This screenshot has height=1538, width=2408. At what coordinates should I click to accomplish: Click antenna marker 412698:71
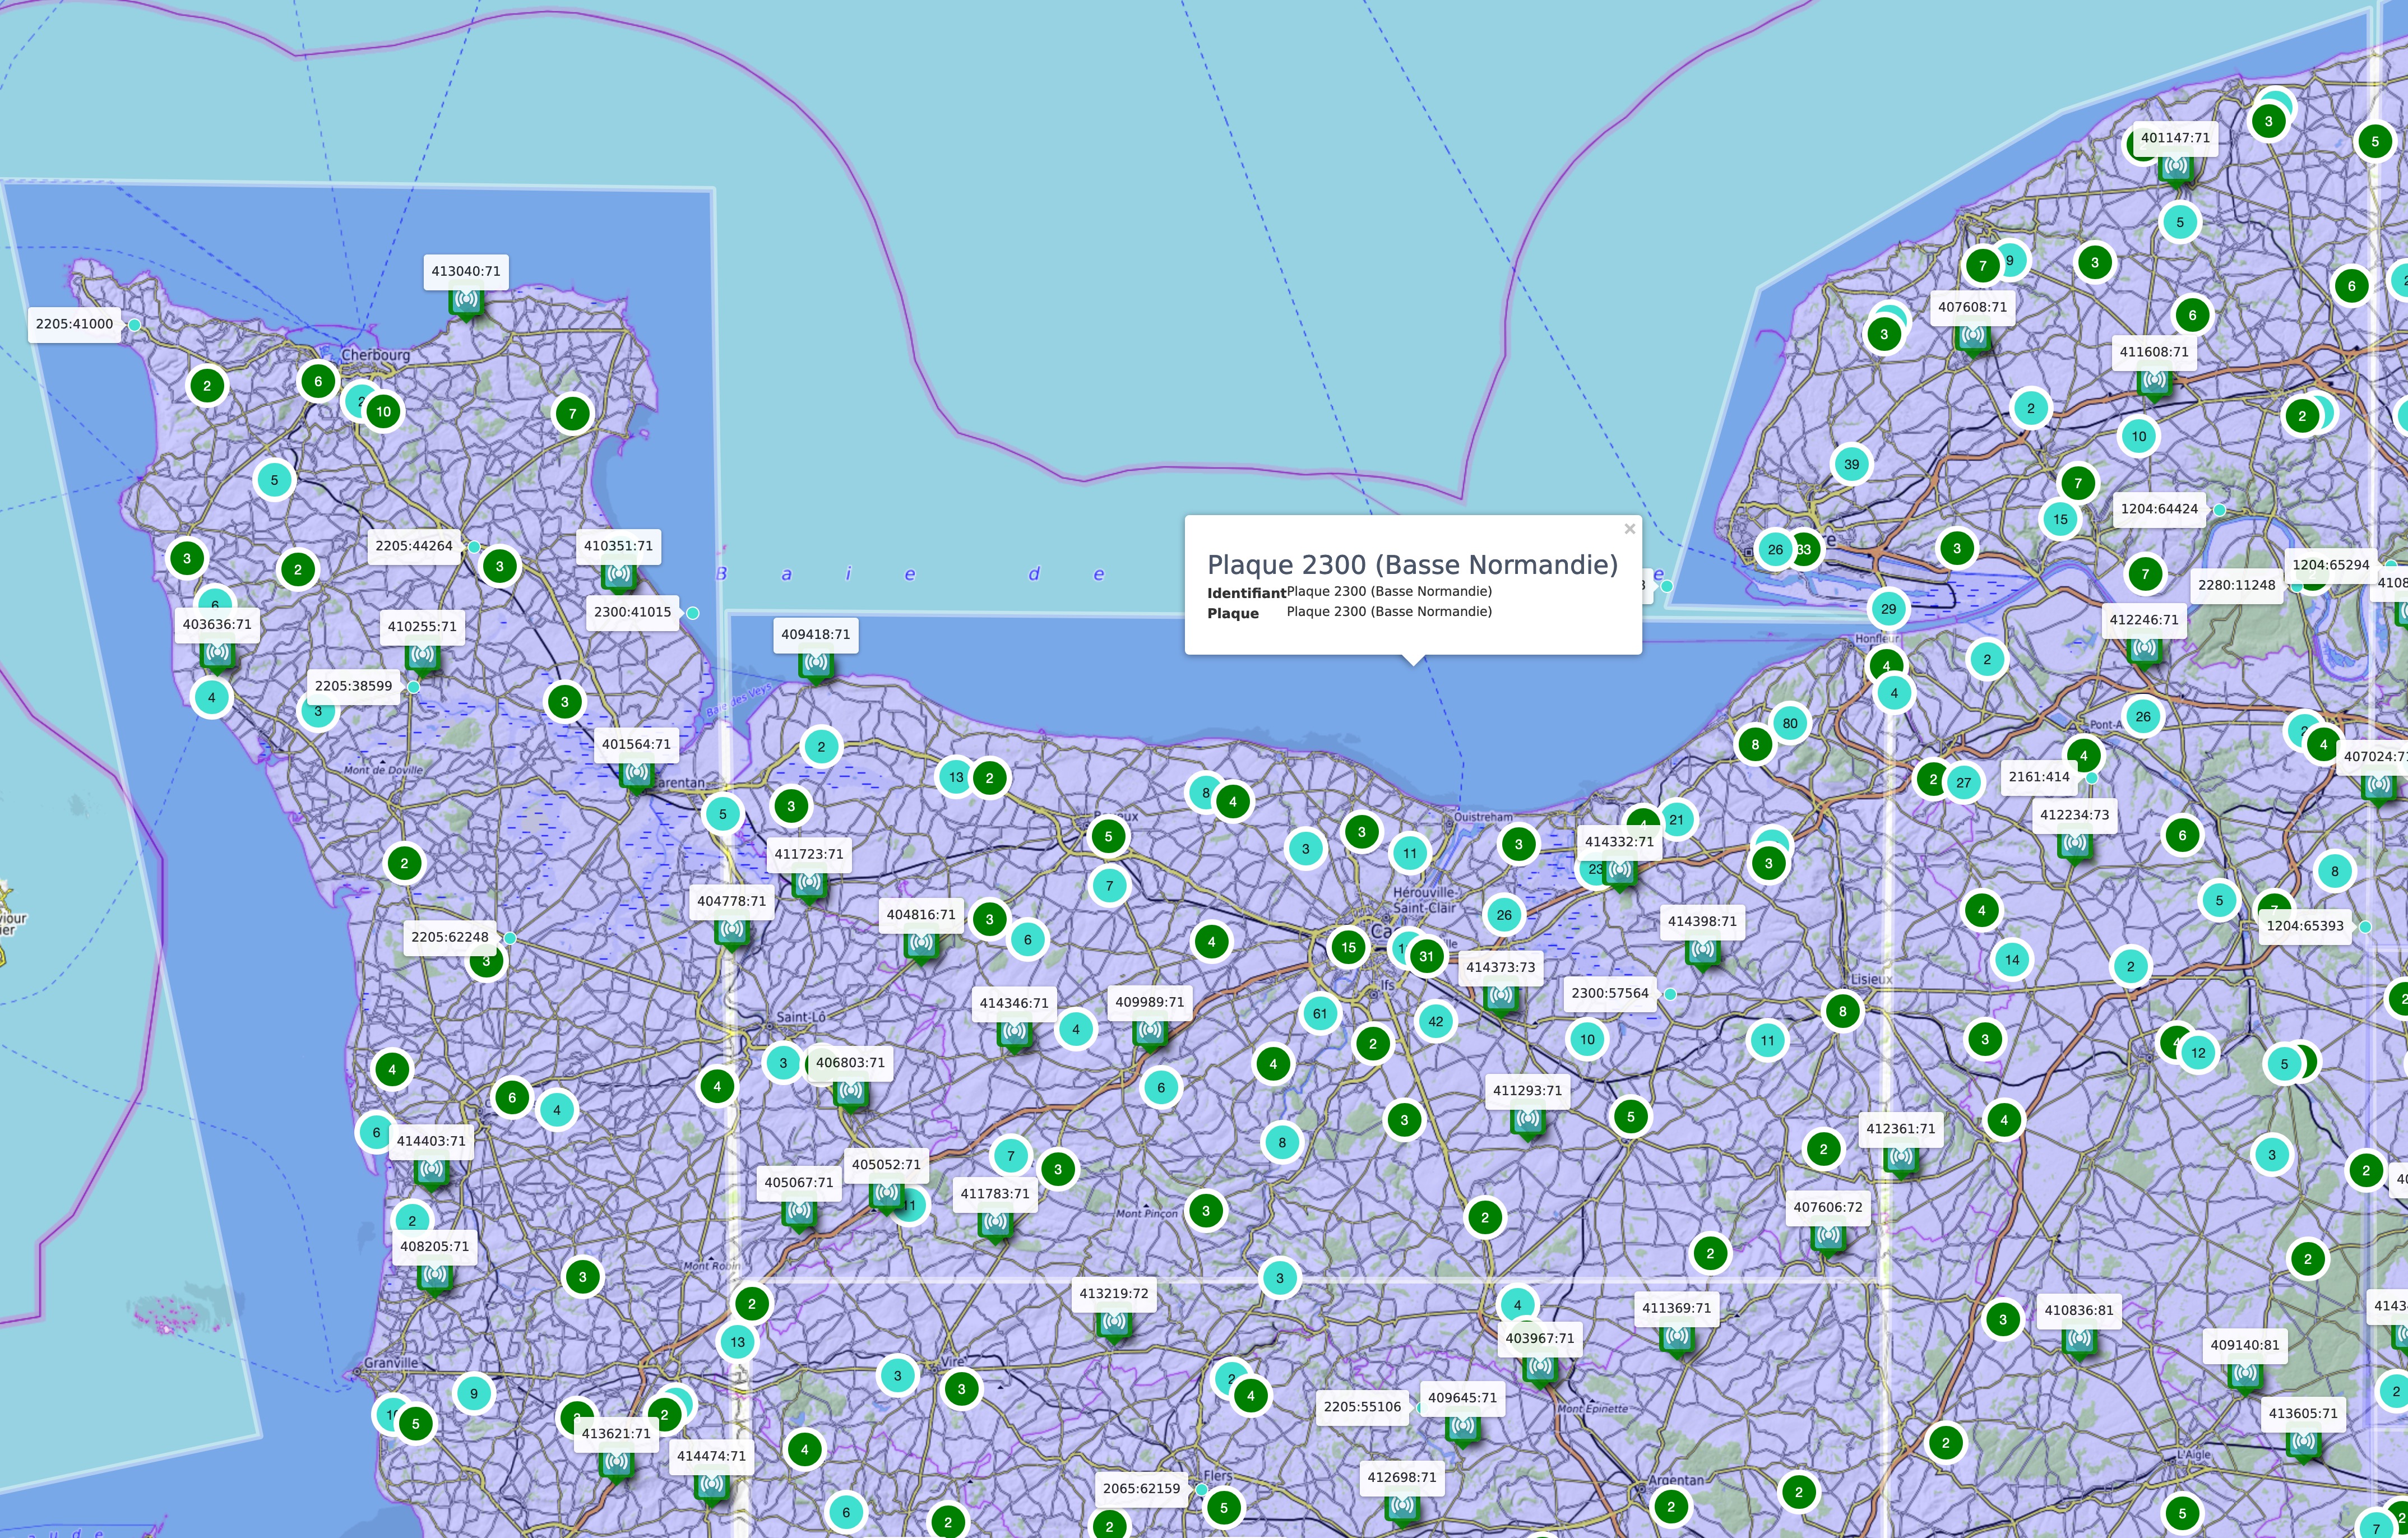tap(1402, 1507)
